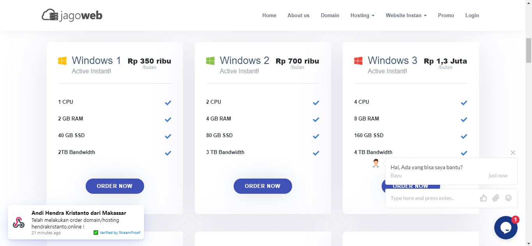The width and height of the screenshot is (532, 246).
Task: Click the '4 CPU' feature text
Action: (361, 102)
